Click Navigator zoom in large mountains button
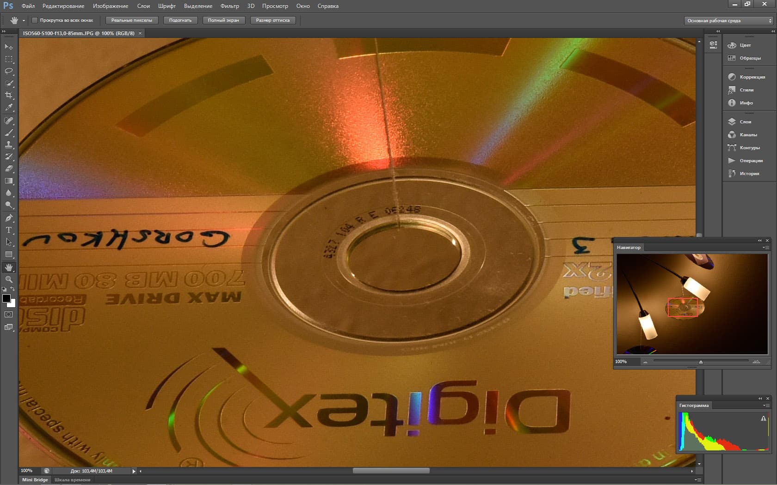Screen dimensions: 777x485 (x=756, y=362)
